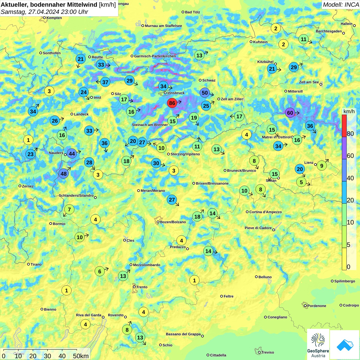Image resolution: width=360 pixels, height=360 pixels.
Task: Click the 'Bozen/Bolzano' city label
Action: point(173,222)
